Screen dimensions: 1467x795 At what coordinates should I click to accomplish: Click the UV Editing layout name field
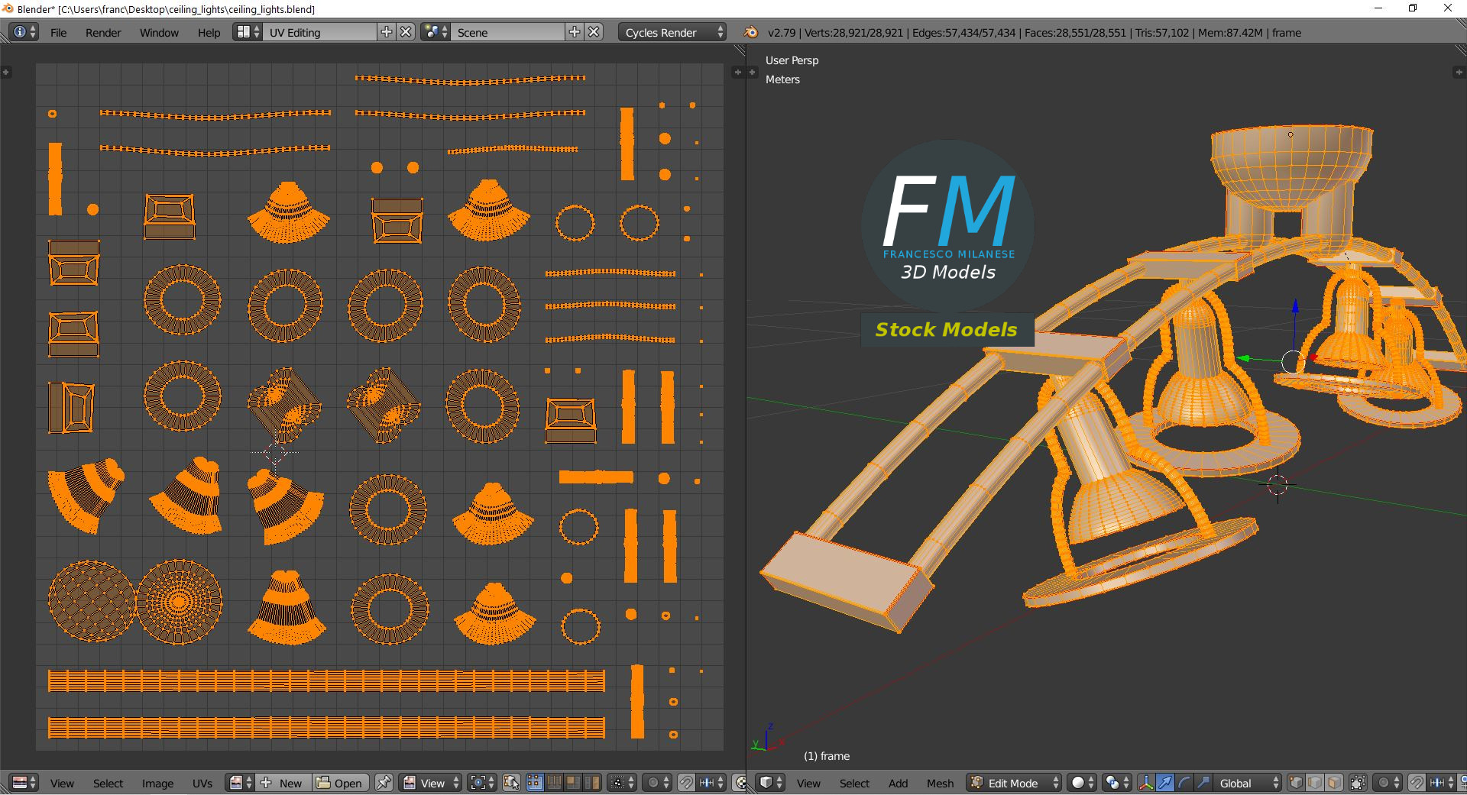point(320,32)
